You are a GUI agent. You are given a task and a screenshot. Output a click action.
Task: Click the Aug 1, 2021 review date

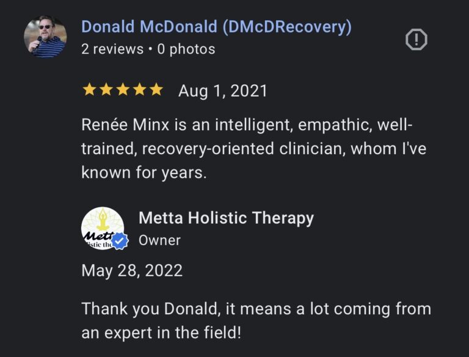pyautogui.click(x=223, y=91)
